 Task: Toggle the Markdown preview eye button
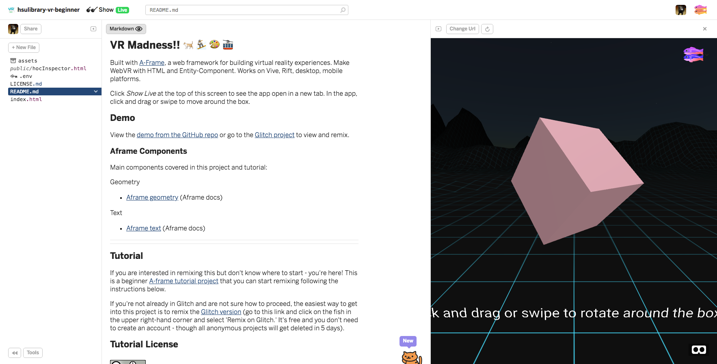tap(126, 29)
